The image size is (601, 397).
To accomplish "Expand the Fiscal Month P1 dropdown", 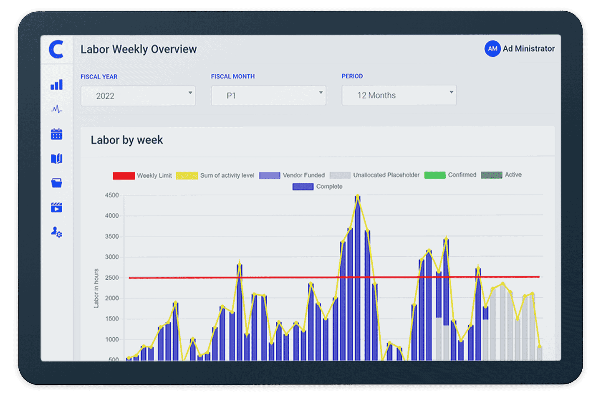I will pos(268,96).
